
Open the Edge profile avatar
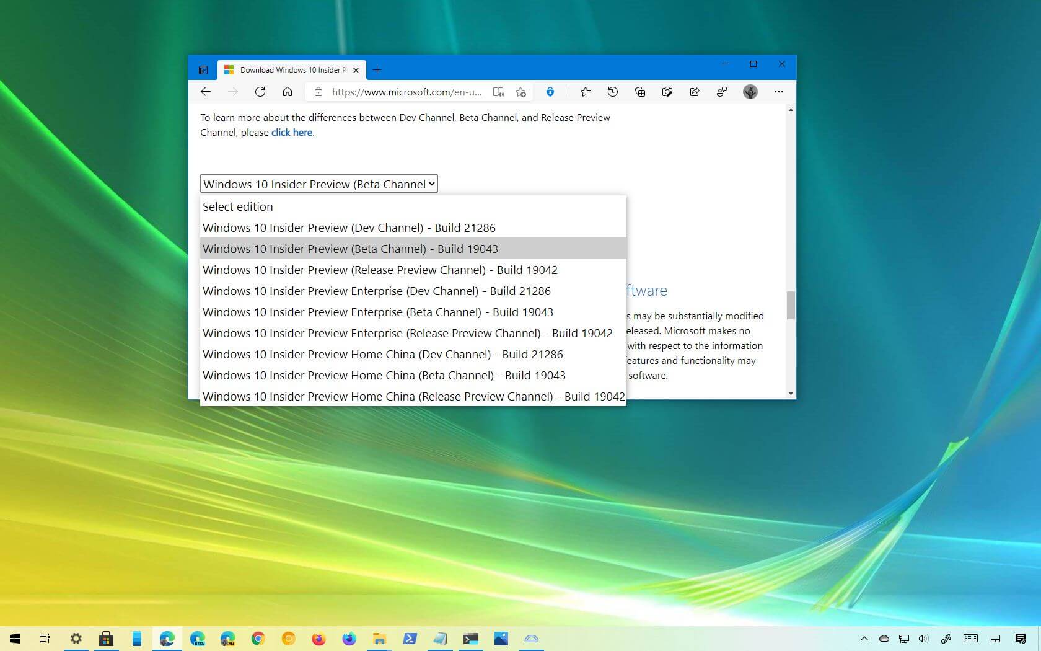click(x=750, y=92)
